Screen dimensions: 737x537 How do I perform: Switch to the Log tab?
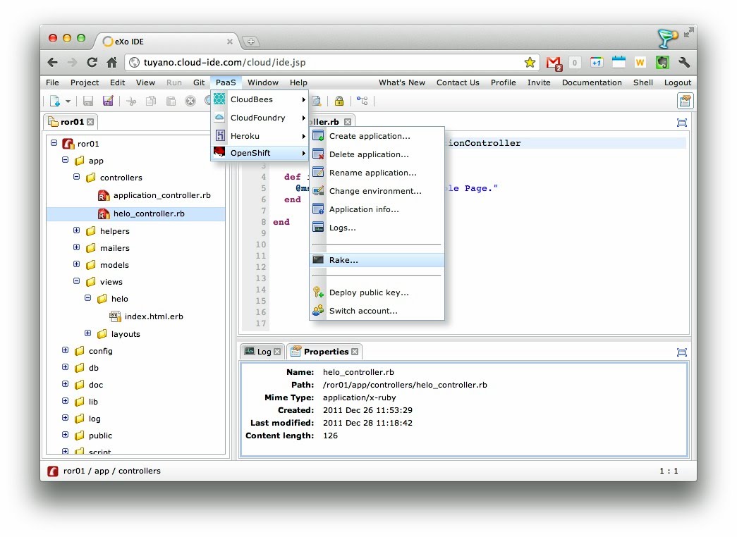click(264, 352)
